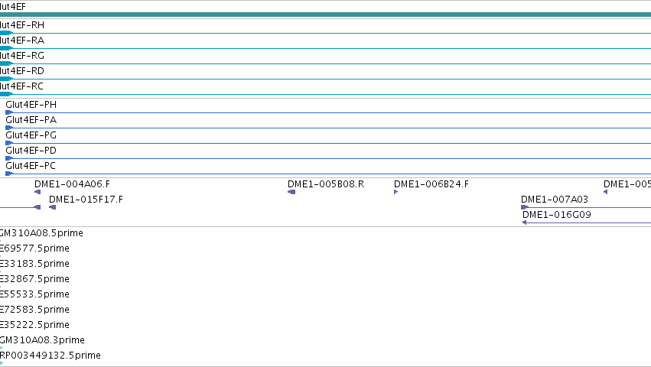Select the Glut4EF-PG protein label
Viewport: 651px width, 367px height.
click(x=31, y=135)
